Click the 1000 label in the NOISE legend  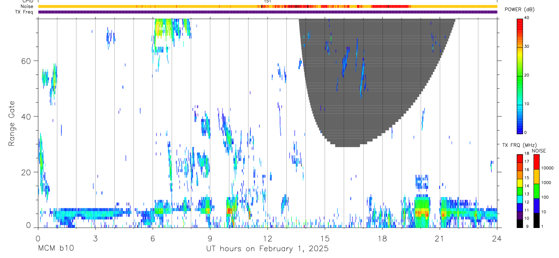pos(545,182)
